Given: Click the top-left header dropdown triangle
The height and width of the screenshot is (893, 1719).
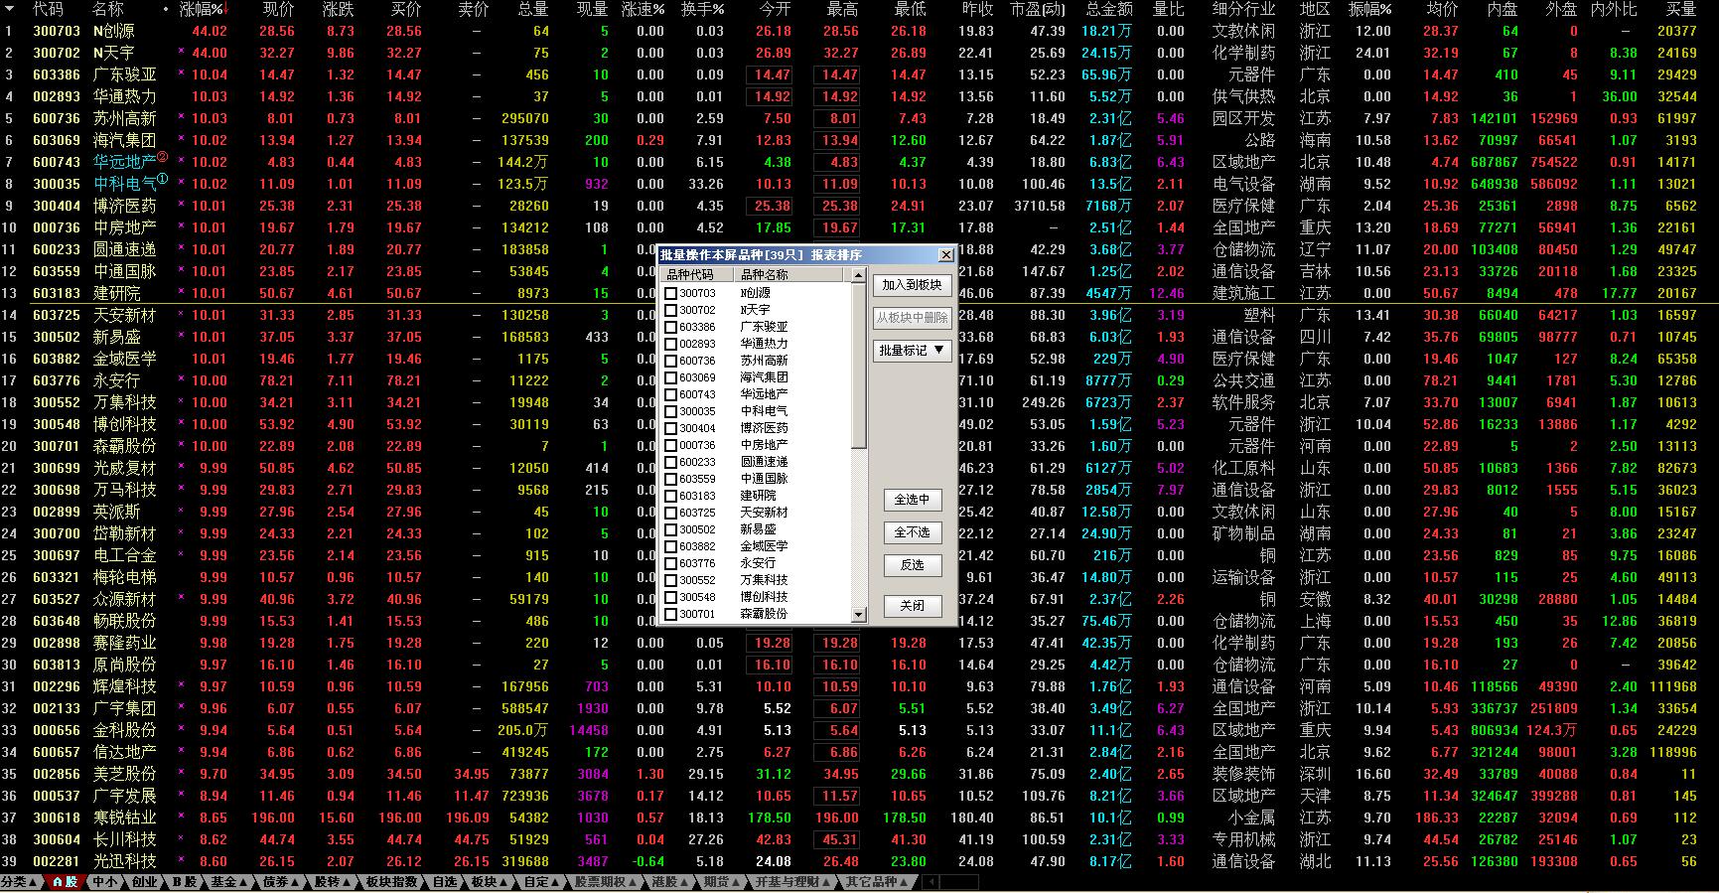Looking at the screenshot, I should (x=8, y=9).
